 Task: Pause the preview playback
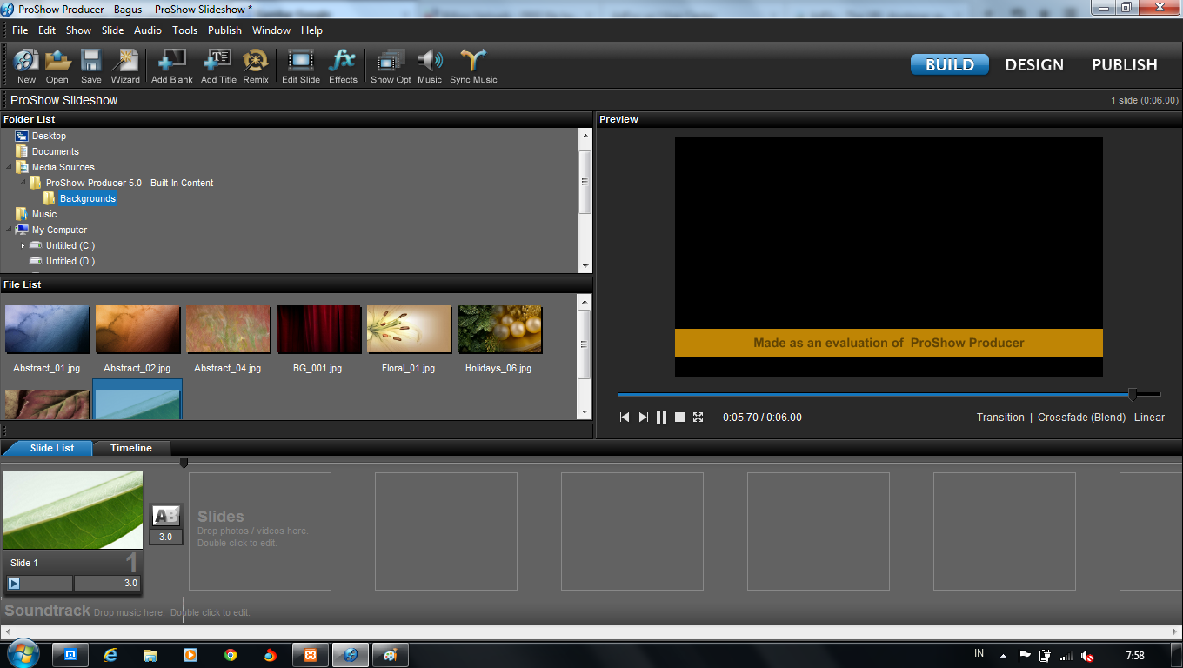(661, 417)
